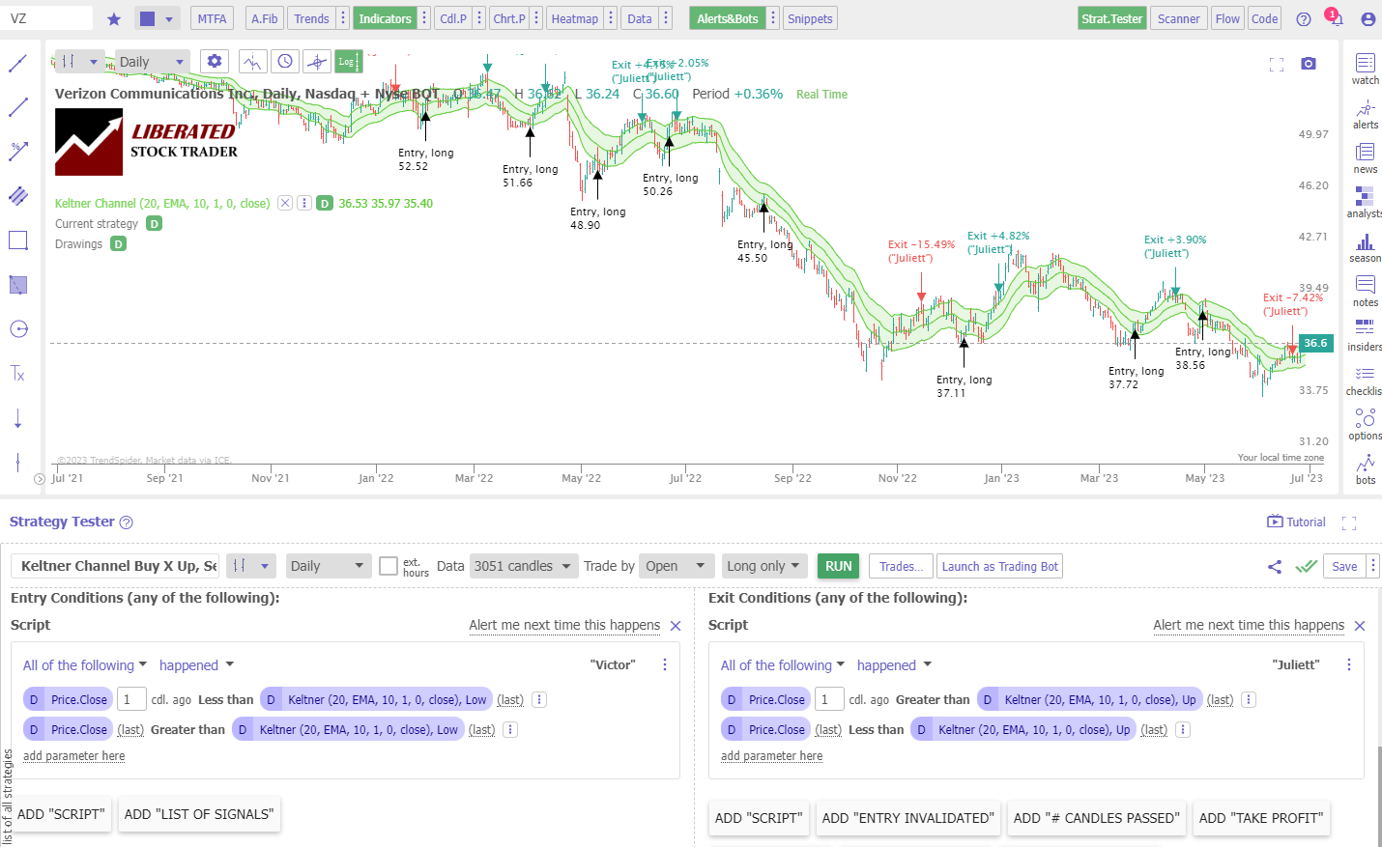Hide chart drawings via the Drawings D badge

(x=118, y=243)
